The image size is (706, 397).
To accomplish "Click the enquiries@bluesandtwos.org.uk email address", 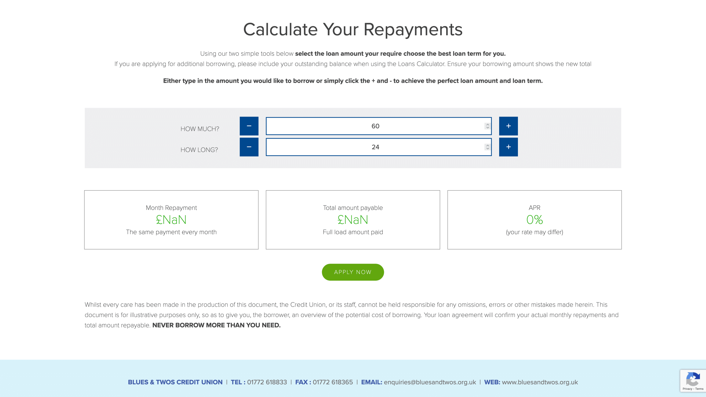I will point(430,382).
